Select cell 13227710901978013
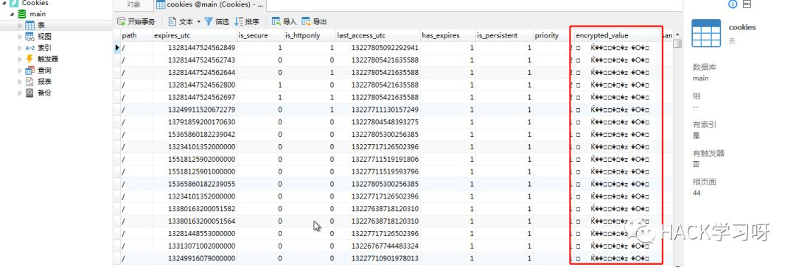This screenshot has width=796, height=267. click(x=377, y=258)
